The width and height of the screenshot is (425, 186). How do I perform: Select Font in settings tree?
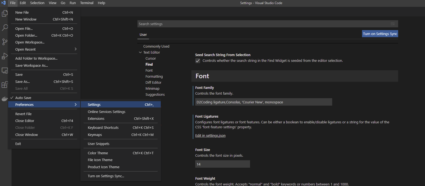click(x=149, y=70)
